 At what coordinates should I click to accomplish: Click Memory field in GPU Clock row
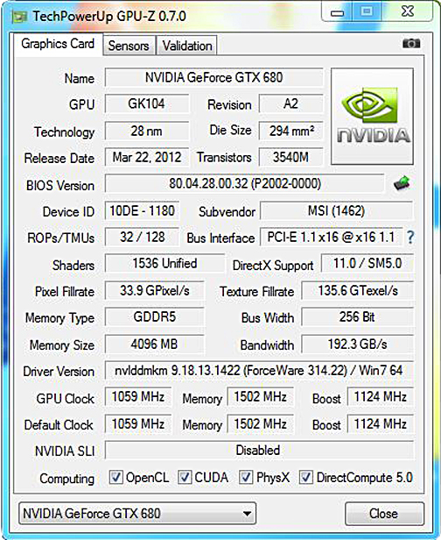(x=260, y=397)
